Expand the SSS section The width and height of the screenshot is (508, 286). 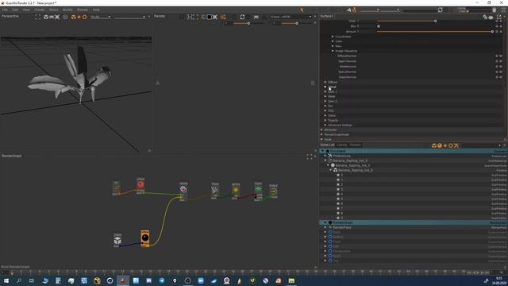[325, 110]
